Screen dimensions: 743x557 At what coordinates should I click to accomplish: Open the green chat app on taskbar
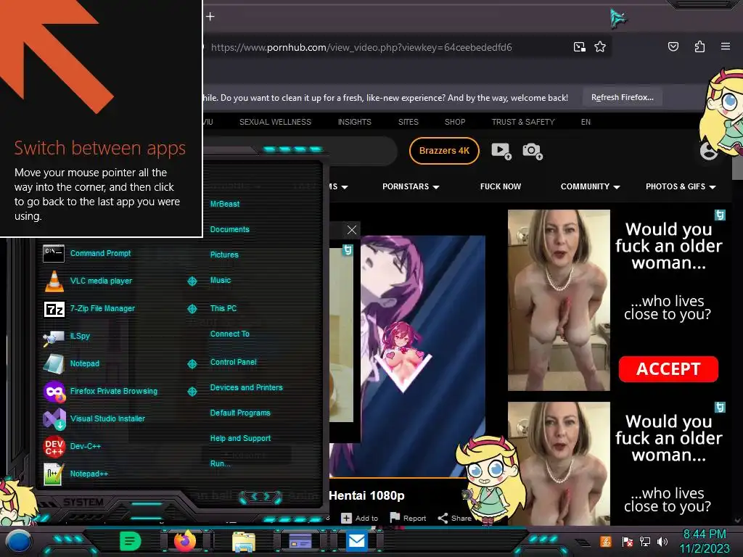(131, 541)
